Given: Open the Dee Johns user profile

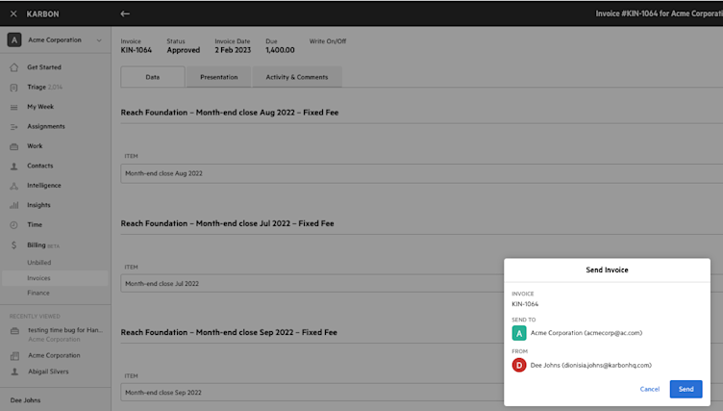Looking at the screenshot, I should click(25, 400).
